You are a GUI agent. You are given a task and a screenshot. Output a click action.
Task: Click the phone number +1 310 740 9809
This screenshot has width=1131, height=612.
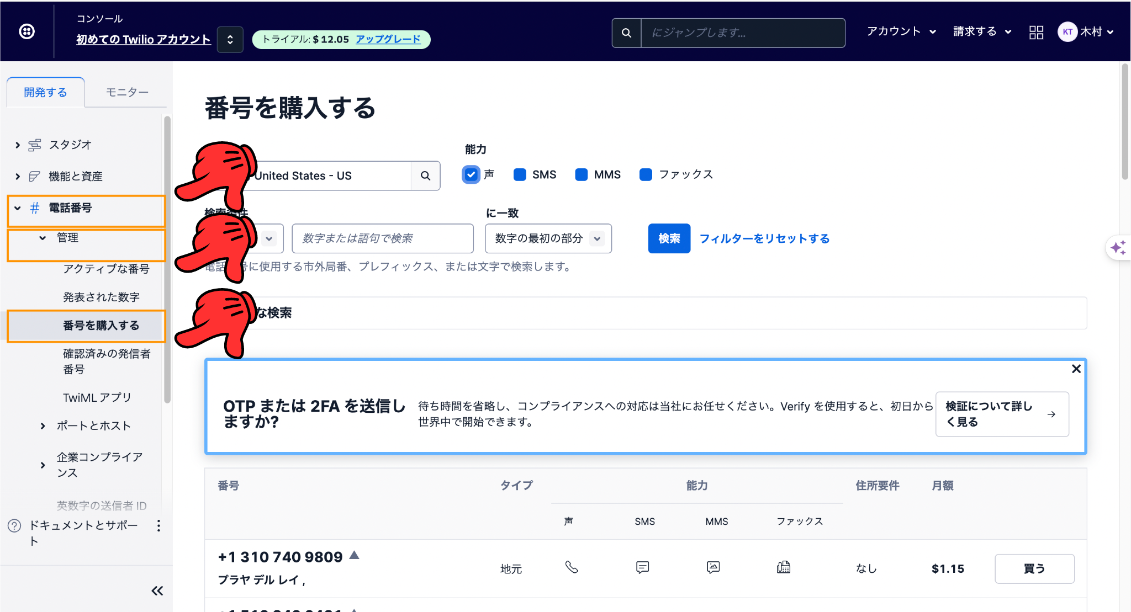coord(281,557)
